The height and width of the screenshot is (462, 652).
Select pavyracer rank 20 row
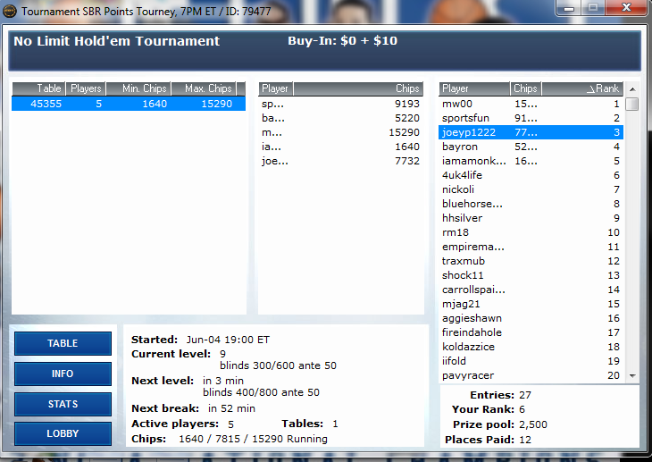(x=531, y=375)
